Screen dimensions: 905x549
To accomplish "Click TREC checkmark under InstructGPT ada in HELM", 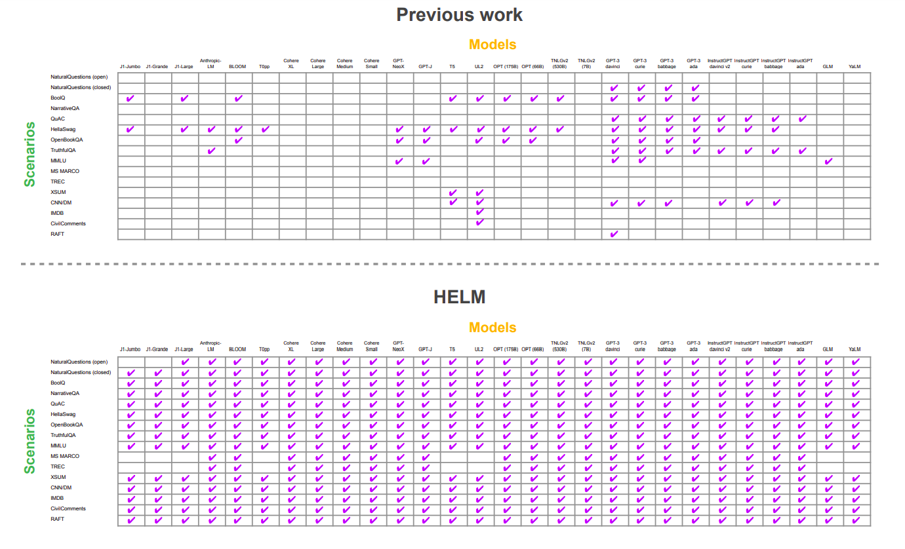I will [802, 468].
